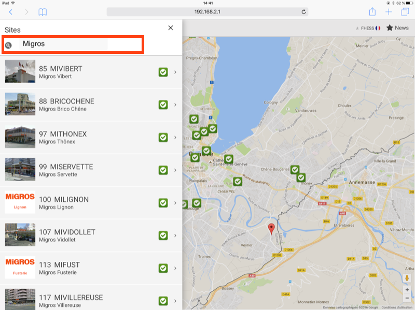415x310 pixels.
Task: Open thumbnail of 88 BRICOCHENE
Action: click(20, 104)
